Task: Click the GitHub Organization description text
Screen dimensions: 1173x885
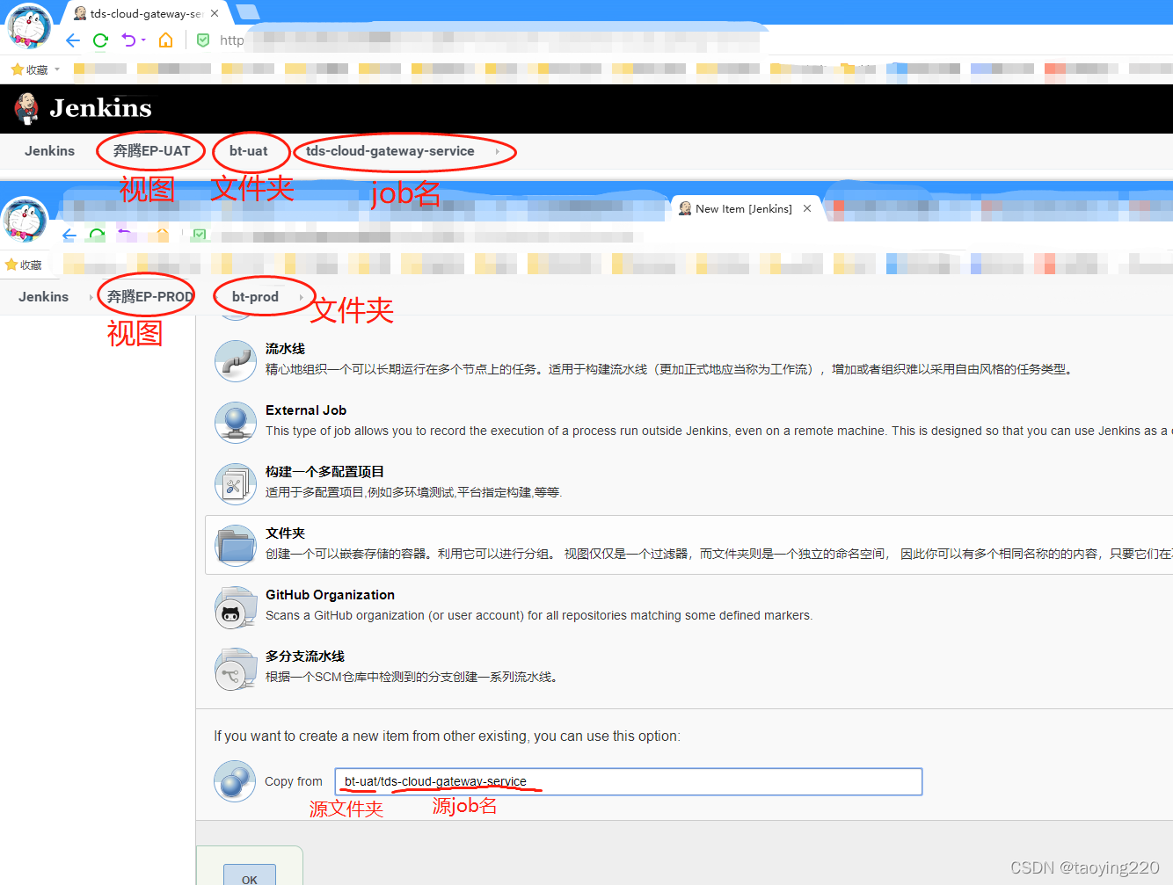Action: [x=539, y=615]
